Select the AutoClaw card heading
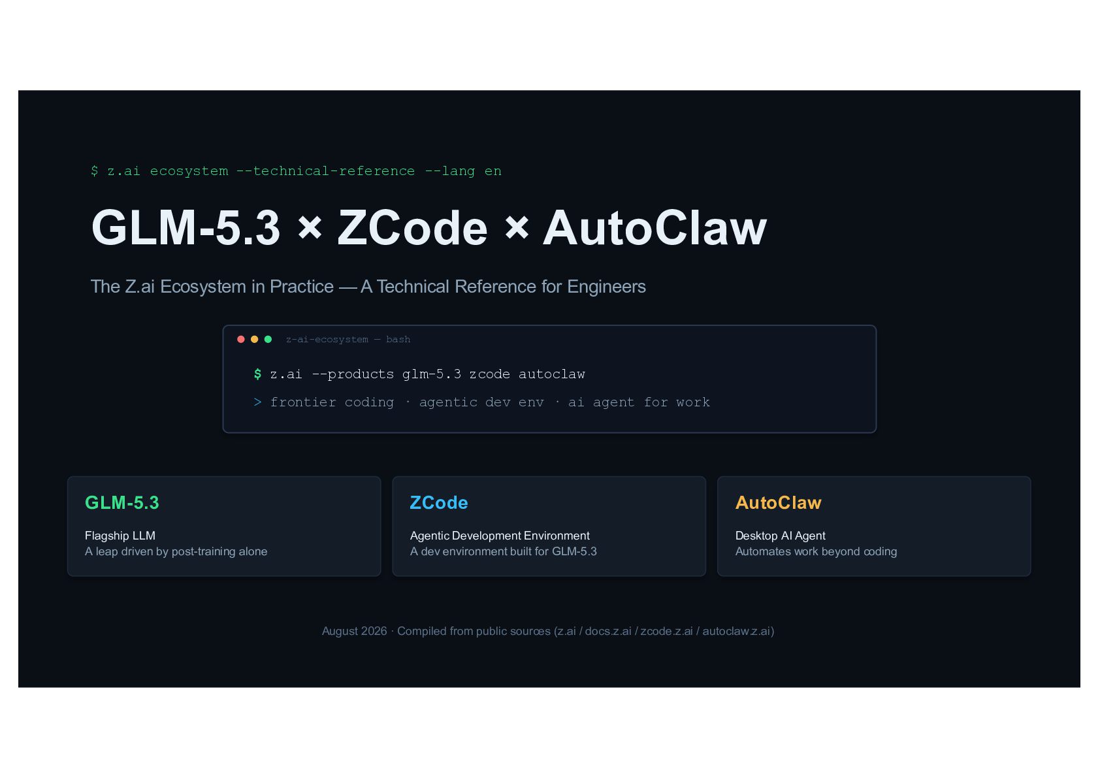Screen dimensions: 1100x778 tap(779, 502)
